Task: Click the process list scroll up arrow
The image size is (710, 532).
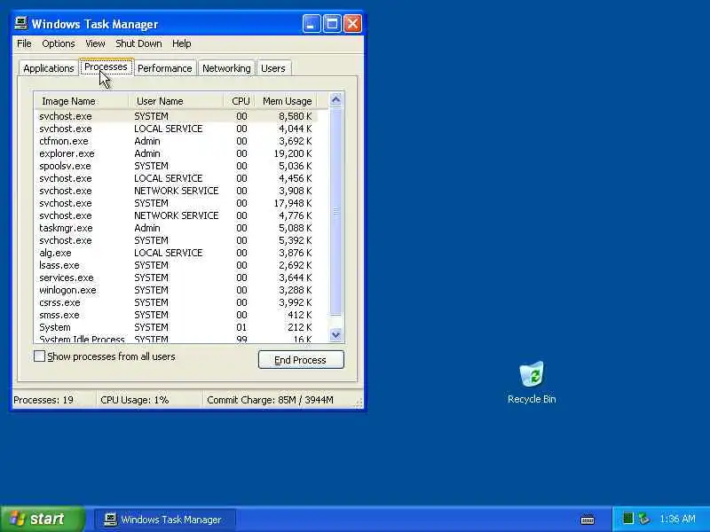Action: 335,99
